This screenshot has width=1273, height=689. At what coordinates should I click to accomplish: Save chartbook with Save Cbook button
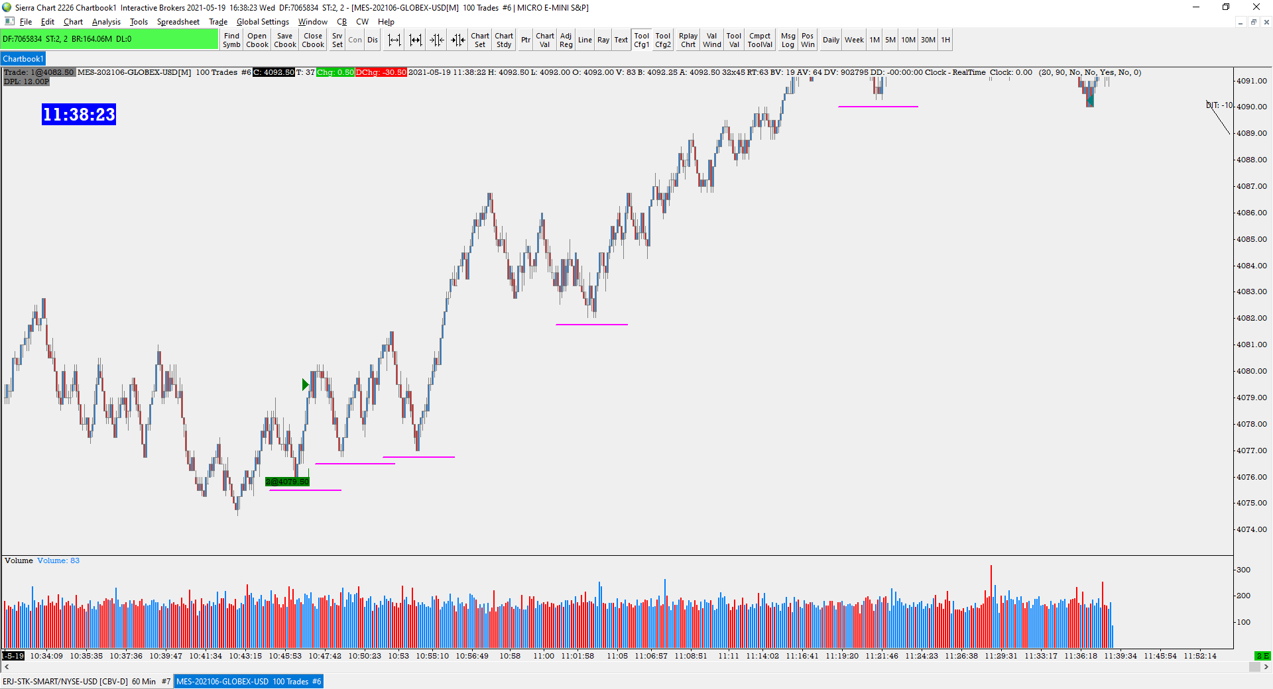[285, 40]
